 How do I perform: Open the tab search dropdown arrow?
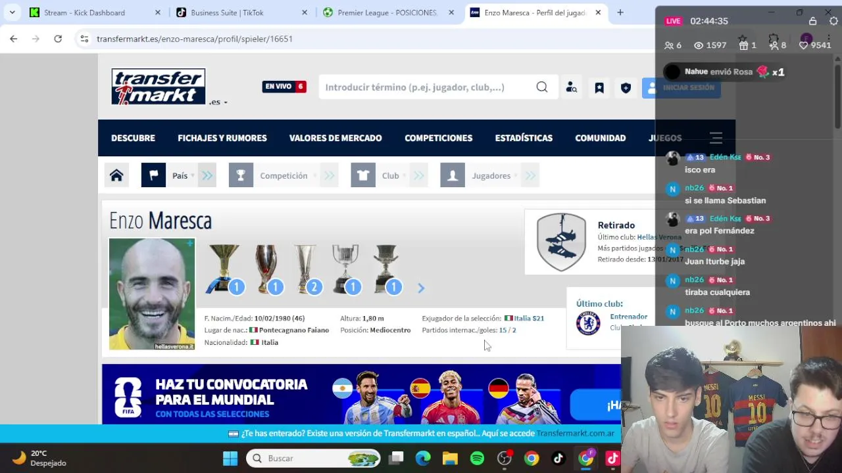pyautogui.click(x=12, y=12)
